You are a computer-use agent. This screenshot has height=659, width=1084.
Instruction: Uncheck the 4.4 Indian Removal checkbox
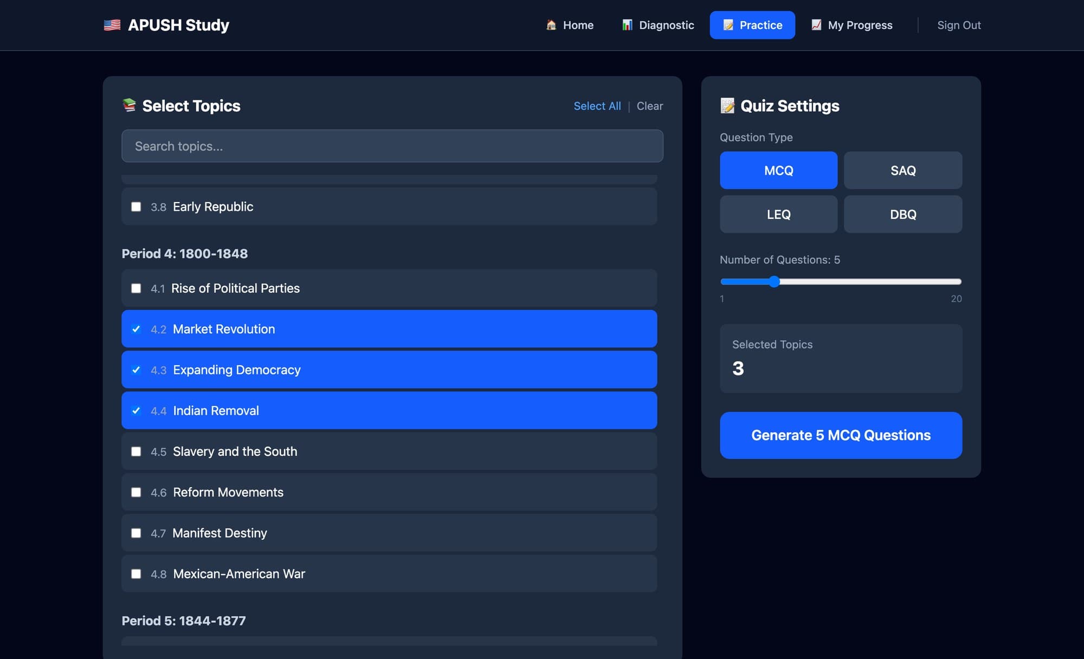(x=136, y=411)
